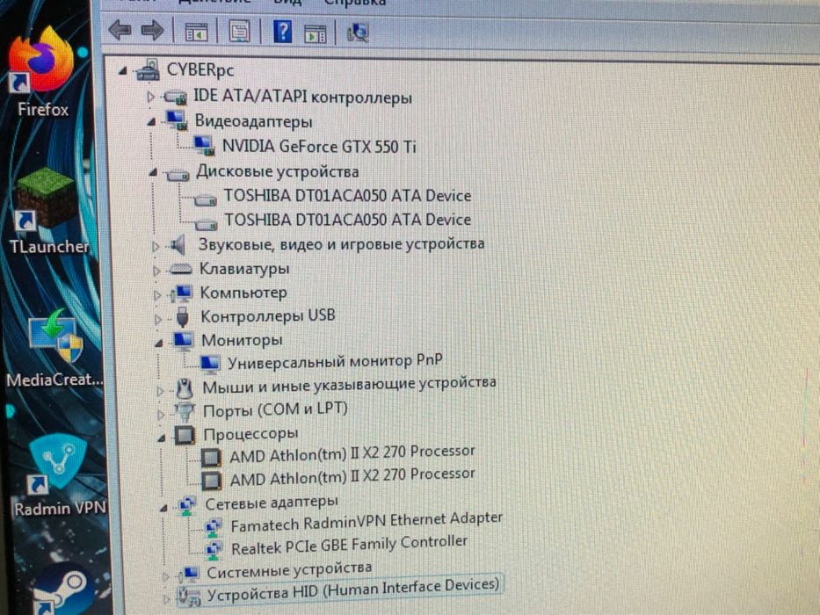The image size is (820, 615).
Task: Open the MediaCreat... desktop icon
Action: point(54,348)
